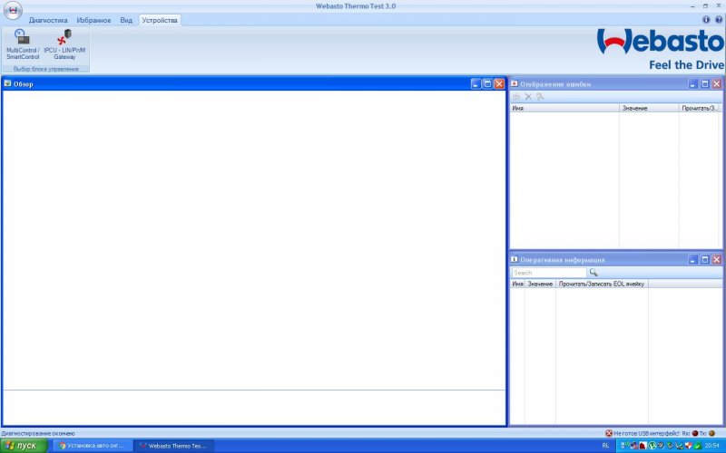Open the Windows пуск start button
Screen dimensions: 726x453
click(24, 446)
